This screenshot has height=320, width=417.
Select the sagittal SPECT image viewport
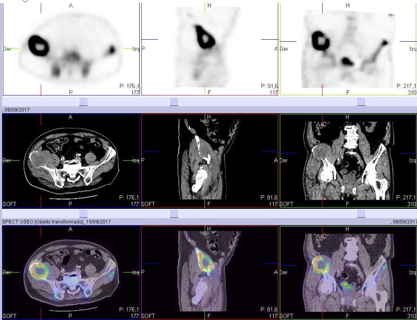pos(210,49)
